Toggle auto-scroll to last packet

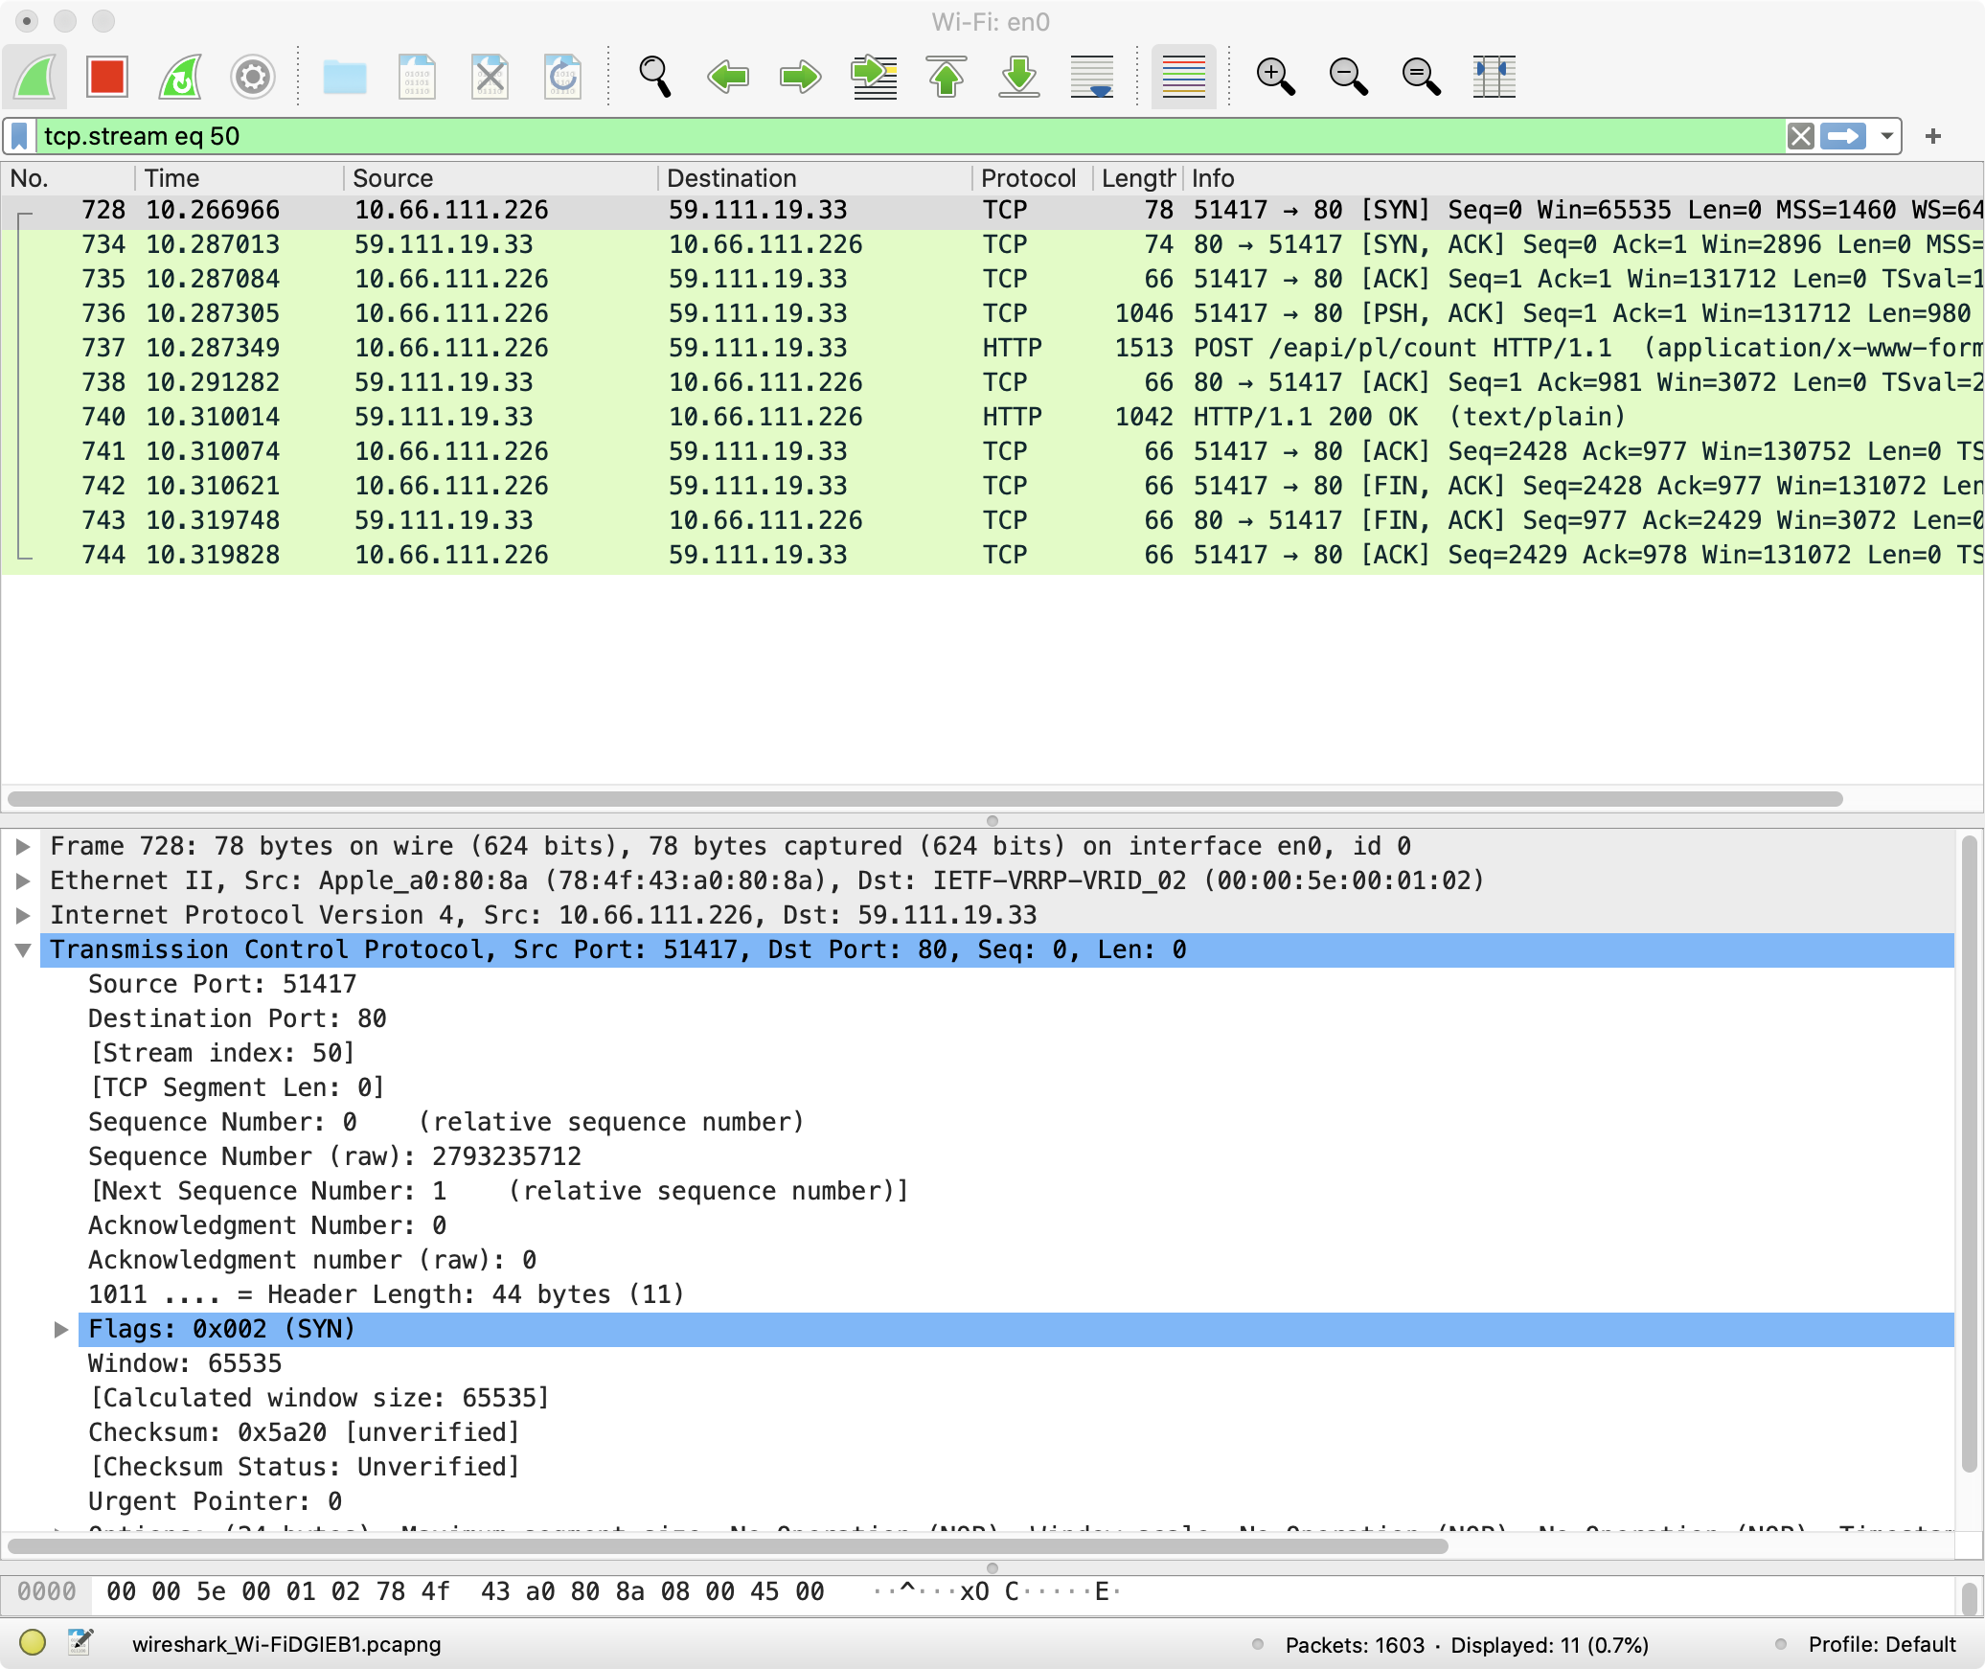[x=1092, y=77]
